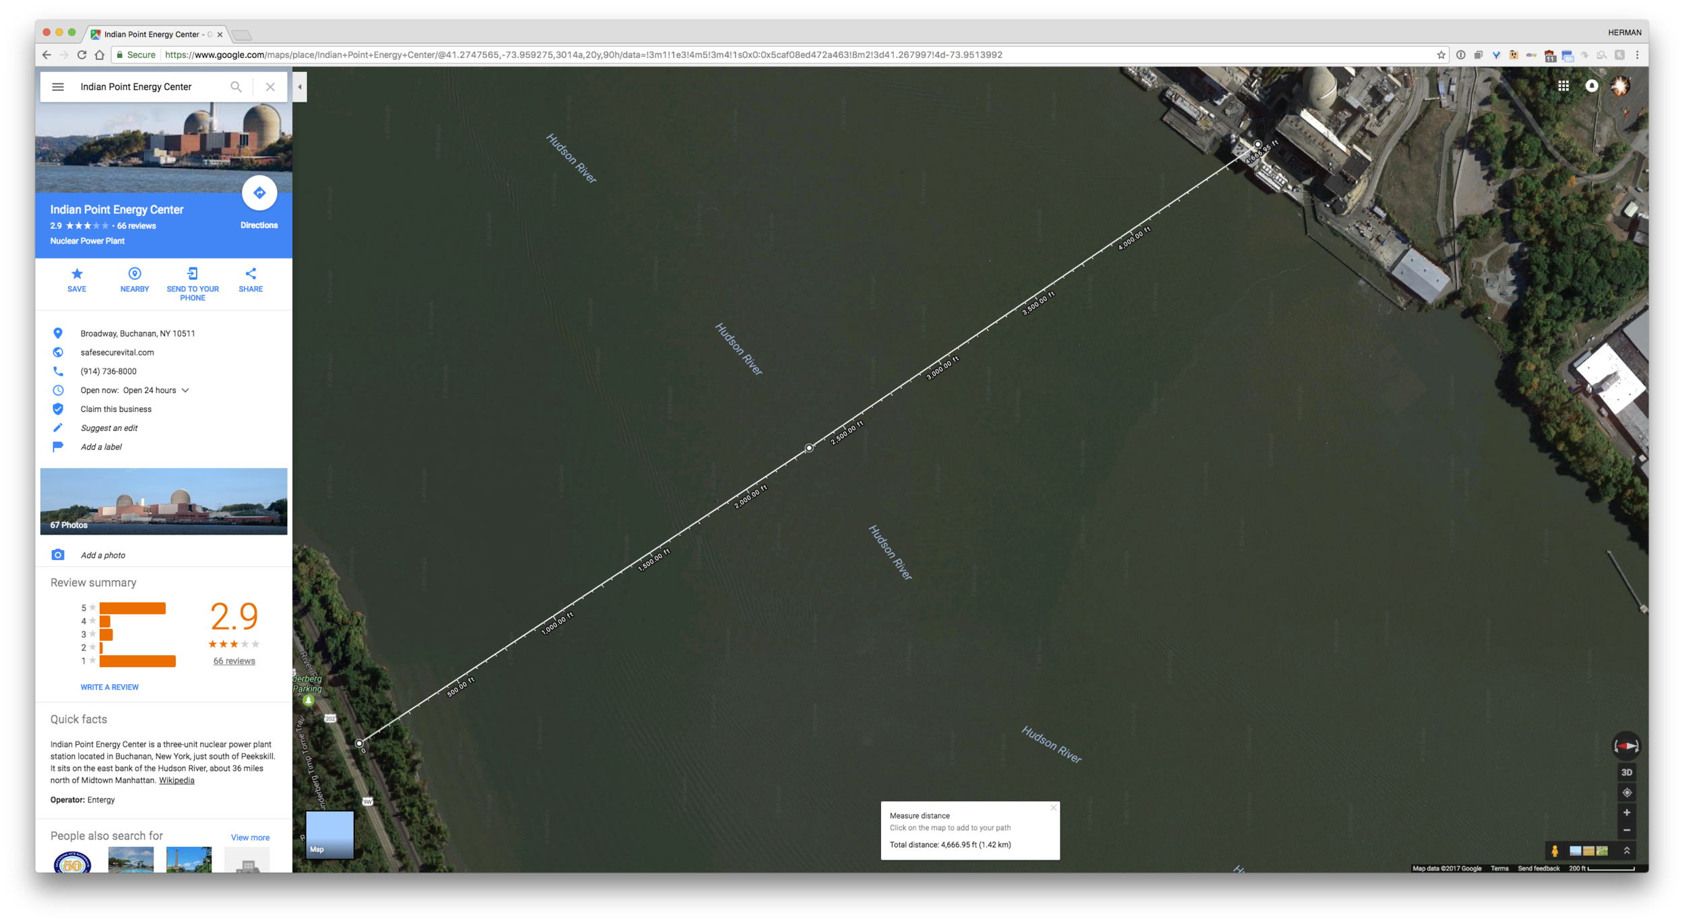Click the browser Back arrow
Image resolution: width=1684 pixels, height=923 pixels.
[46, 55]
